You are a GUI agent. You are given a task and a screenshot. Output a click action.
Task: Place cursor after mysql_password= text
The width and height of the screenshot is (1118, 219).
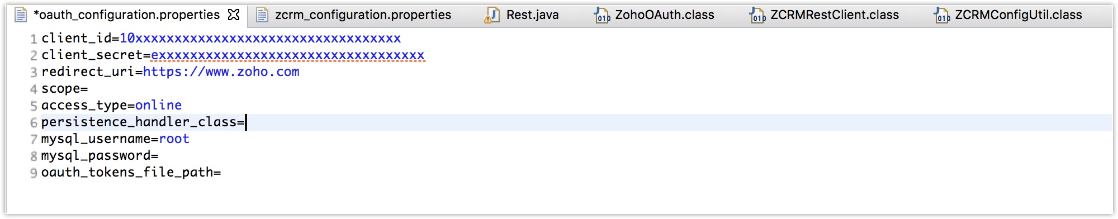159,155
